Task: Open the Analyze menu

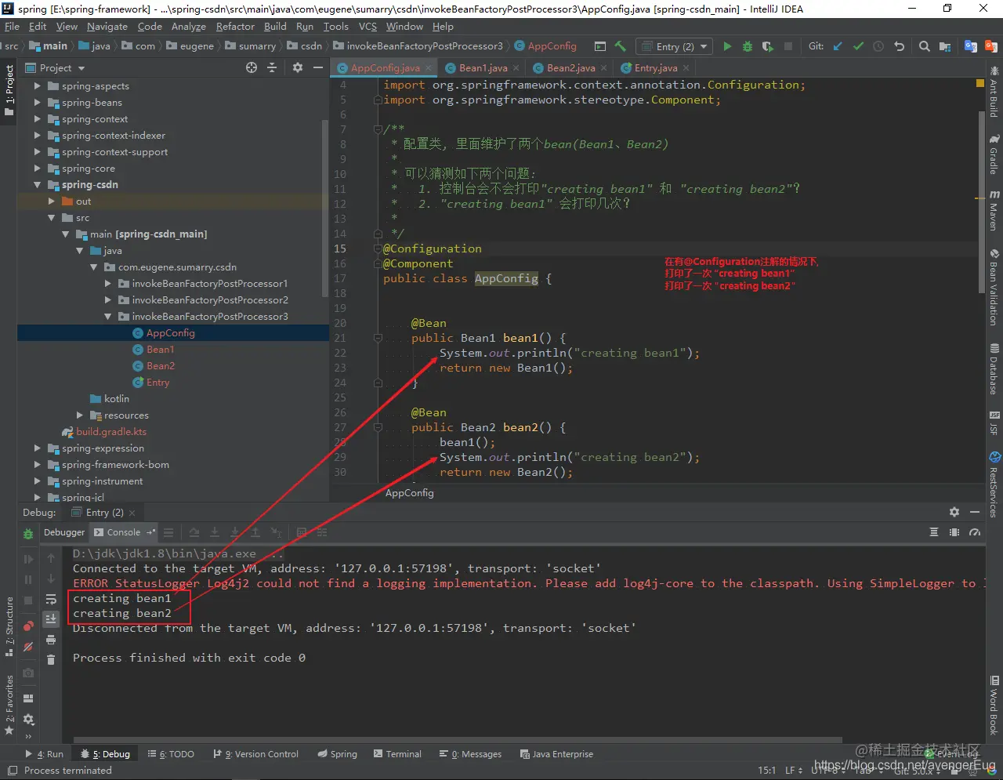Action: tap(189, 27)
